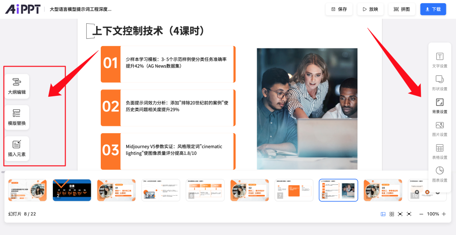Select slide 8 thumbnail

338,190
